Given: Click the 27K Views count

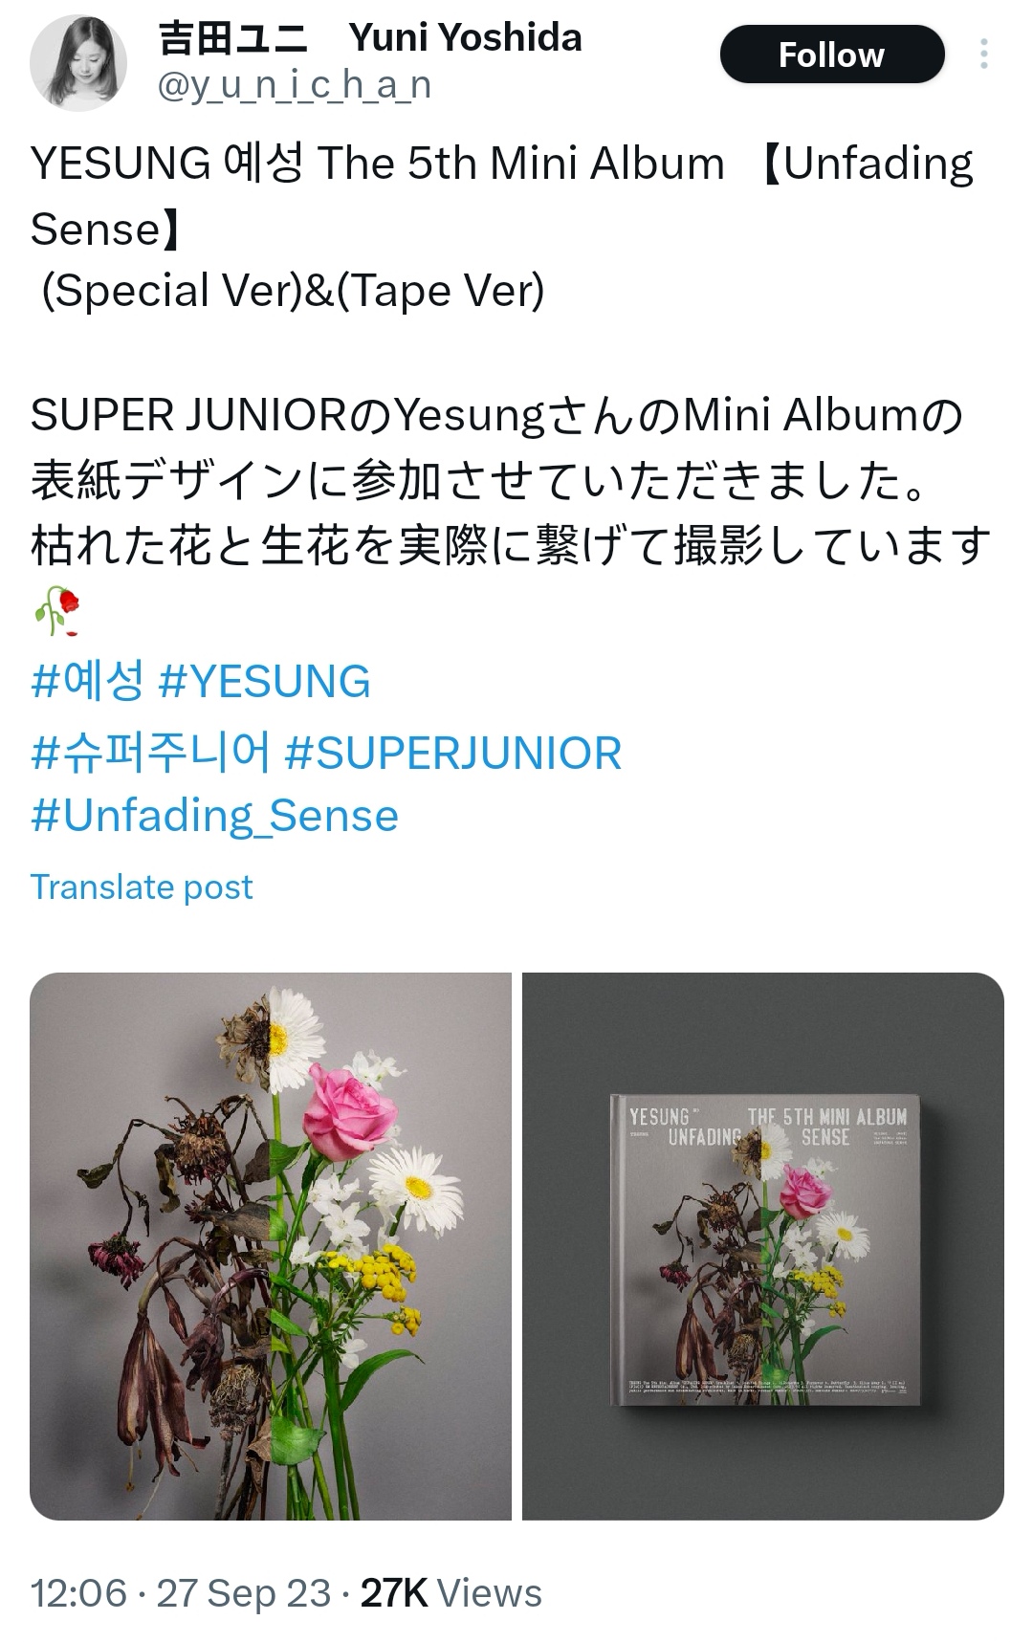Looking at the screenshot, I should 451,1593.
